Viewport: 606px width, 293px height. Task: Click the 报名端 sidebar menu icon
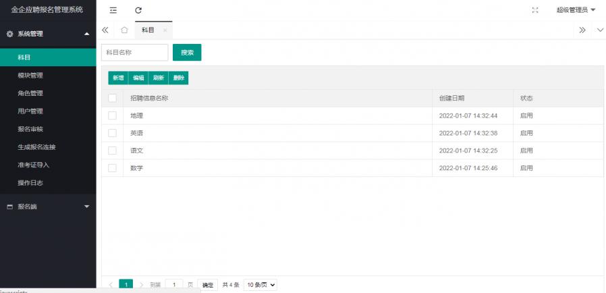click(10, 207)
